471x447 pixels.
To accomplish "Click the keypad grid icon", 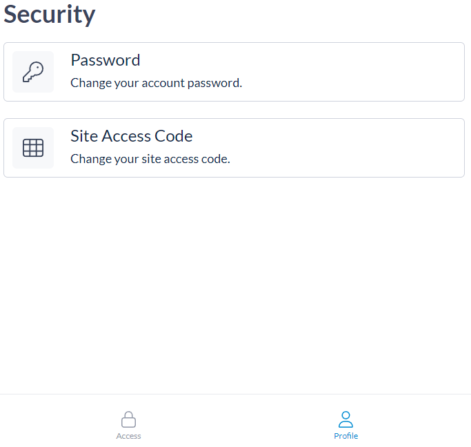I will coord(33,148).
